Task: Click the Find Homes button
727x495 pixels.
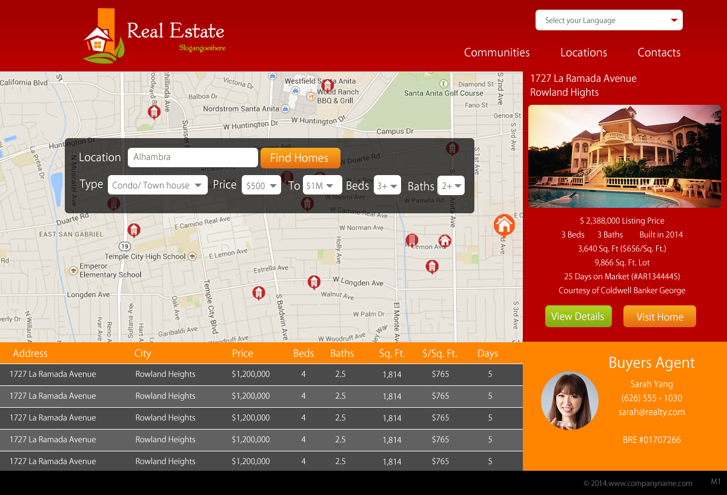Action: click(x=300, y=158)
